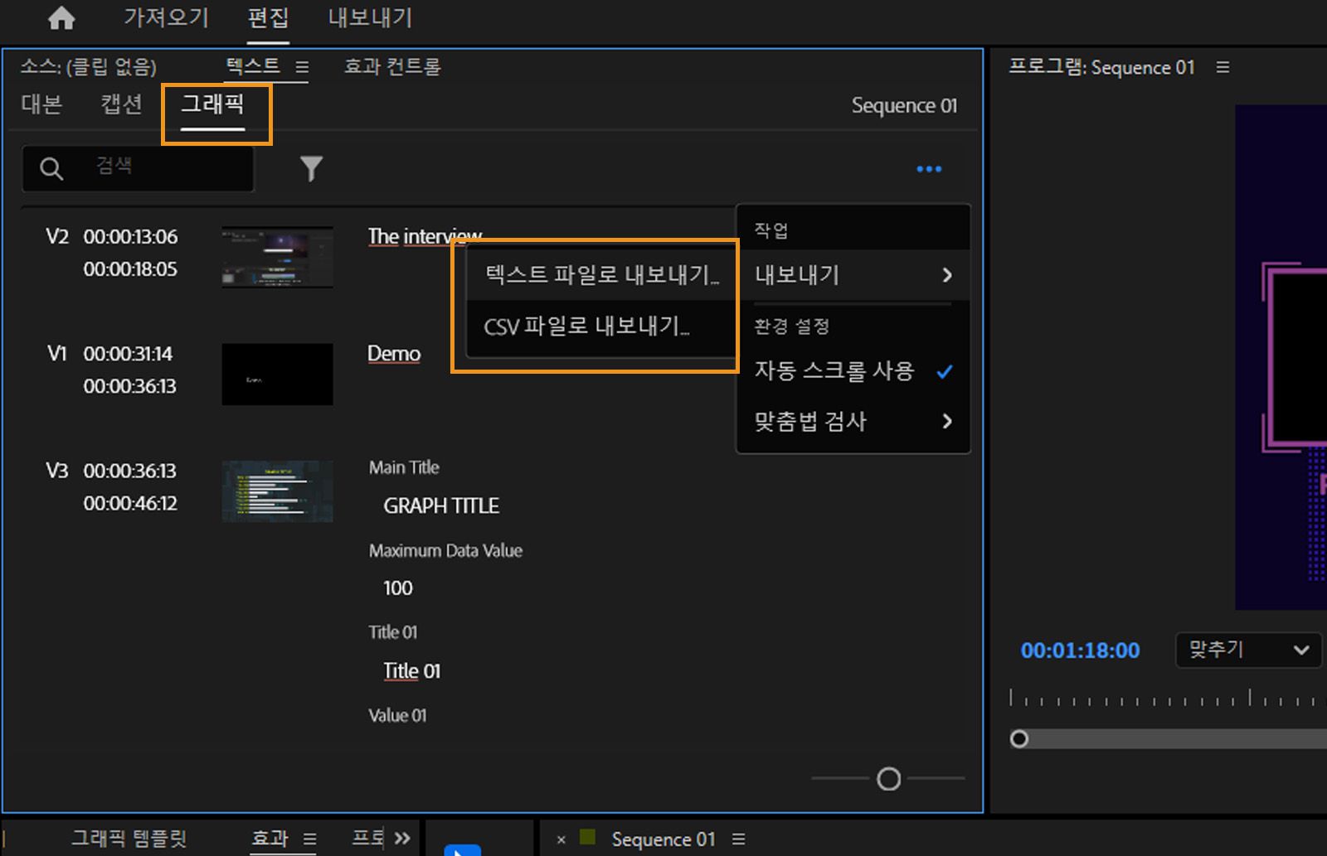Open the three-dot more options menu
The image size is (1327, 856).
tap(929, 169)
